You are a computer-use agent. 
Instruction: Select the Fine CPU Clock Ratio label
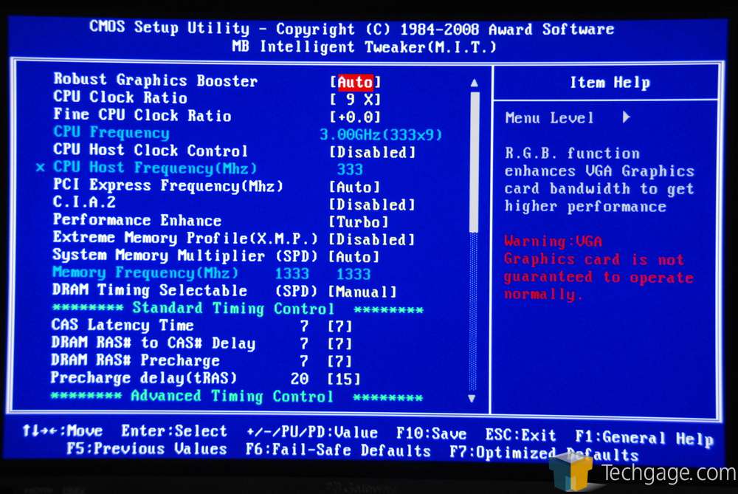[x=142, y=114]
